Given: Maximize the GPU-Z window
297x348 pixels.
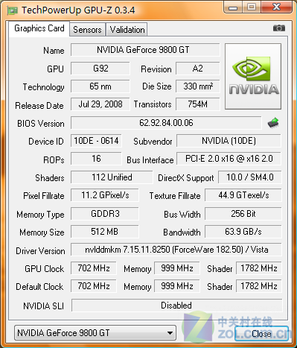Looking at the screenshot, I should 252,7.
